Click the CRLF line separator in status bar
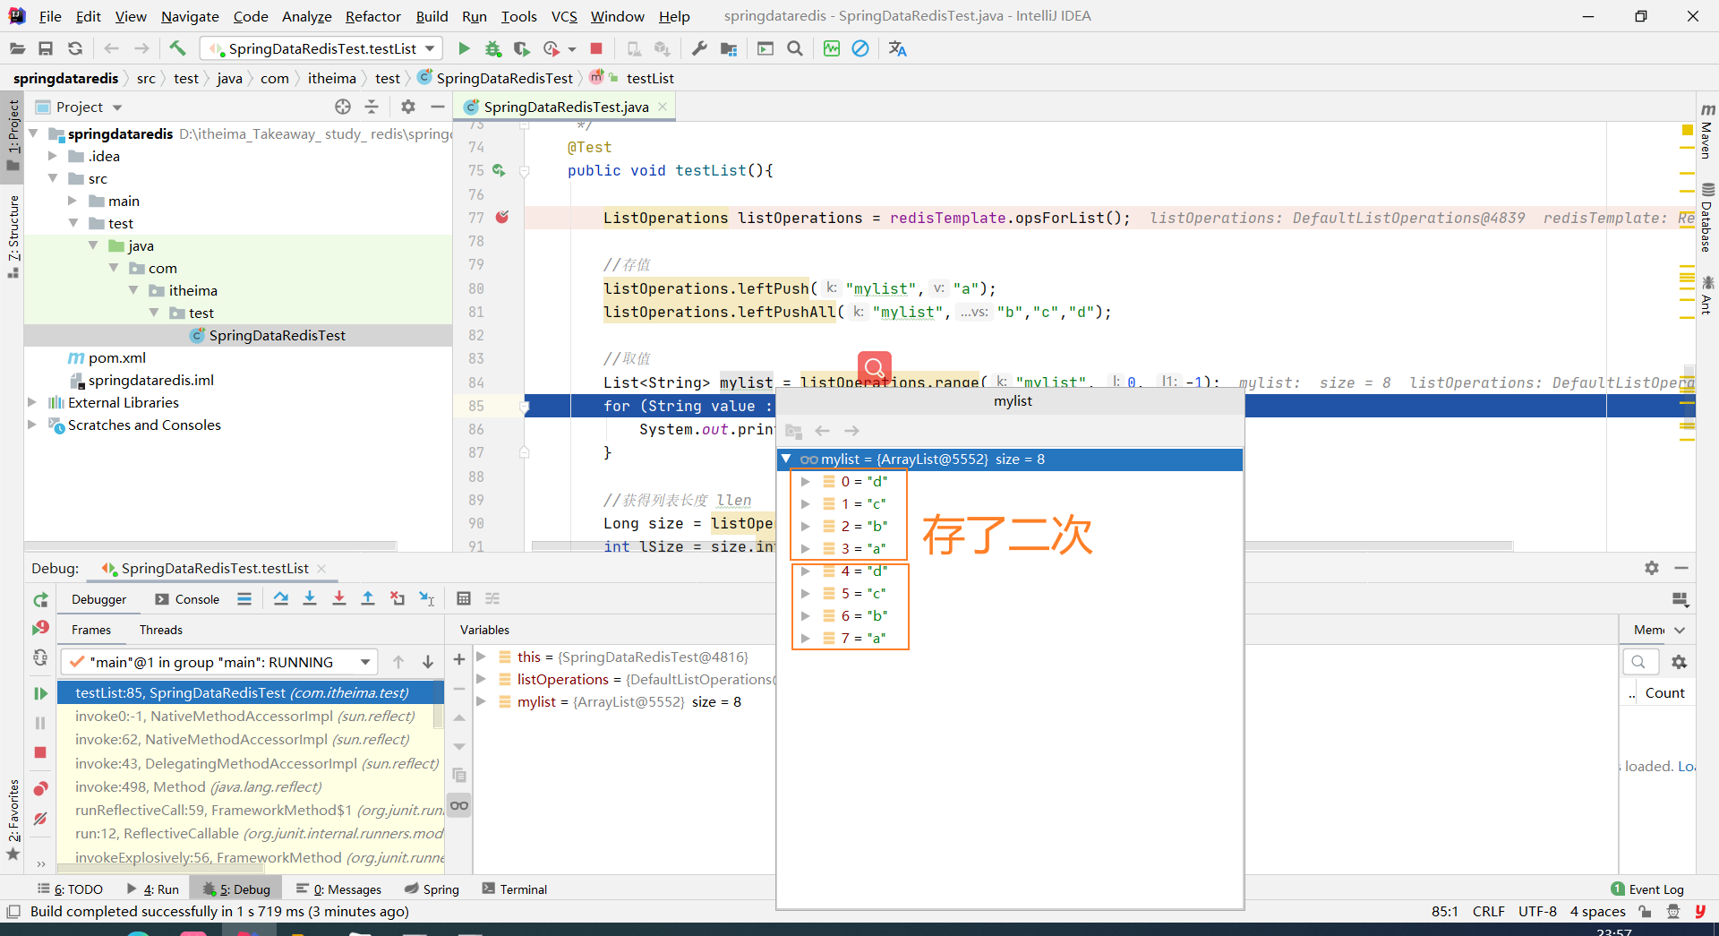1719x936 pixels. click(x=1488, y=911)
